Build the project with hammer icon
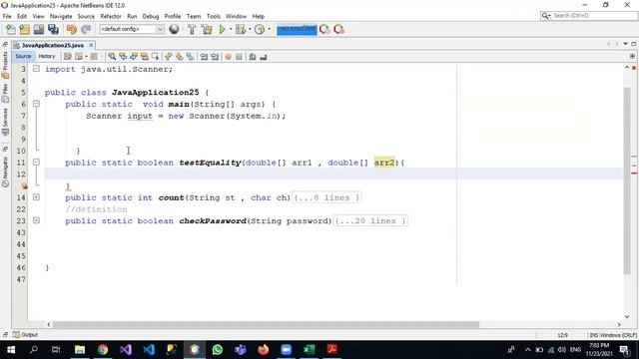Viewport: 639px width, 359px height. pos(192,29)
